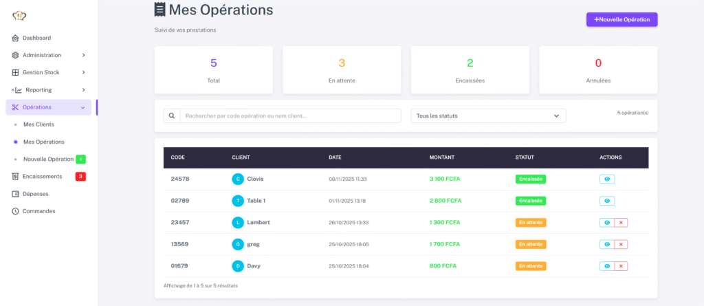
Task: Focus the operation search field
Action: pos(289,116)
